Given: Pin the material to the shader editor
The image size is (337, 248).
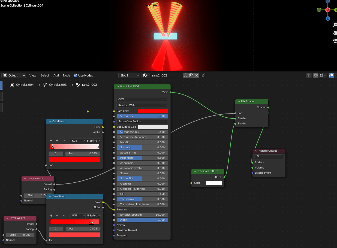Looking at the screenshot, I should 203,75.
